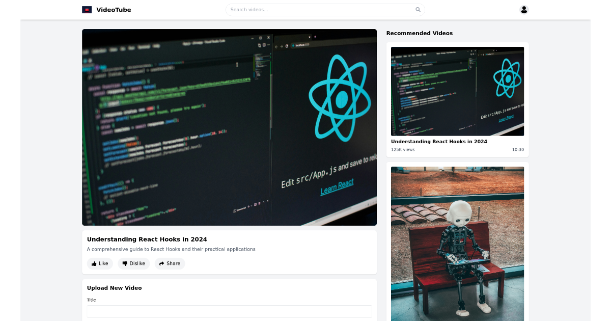
Task: Click the main video title heading
Action: point(147,239)
